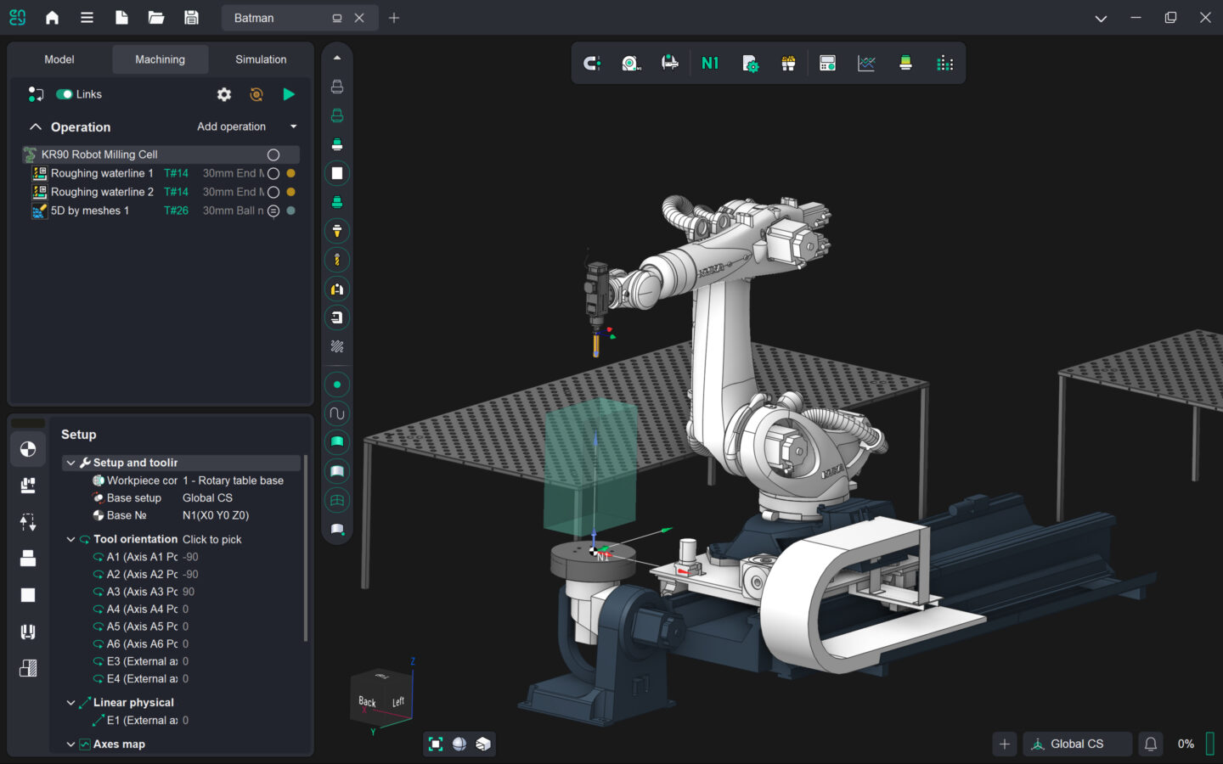Screen dimensions: 1223x764
Task: Open the Global CS selector at bottom right
Action: (x=1077, y=744)
